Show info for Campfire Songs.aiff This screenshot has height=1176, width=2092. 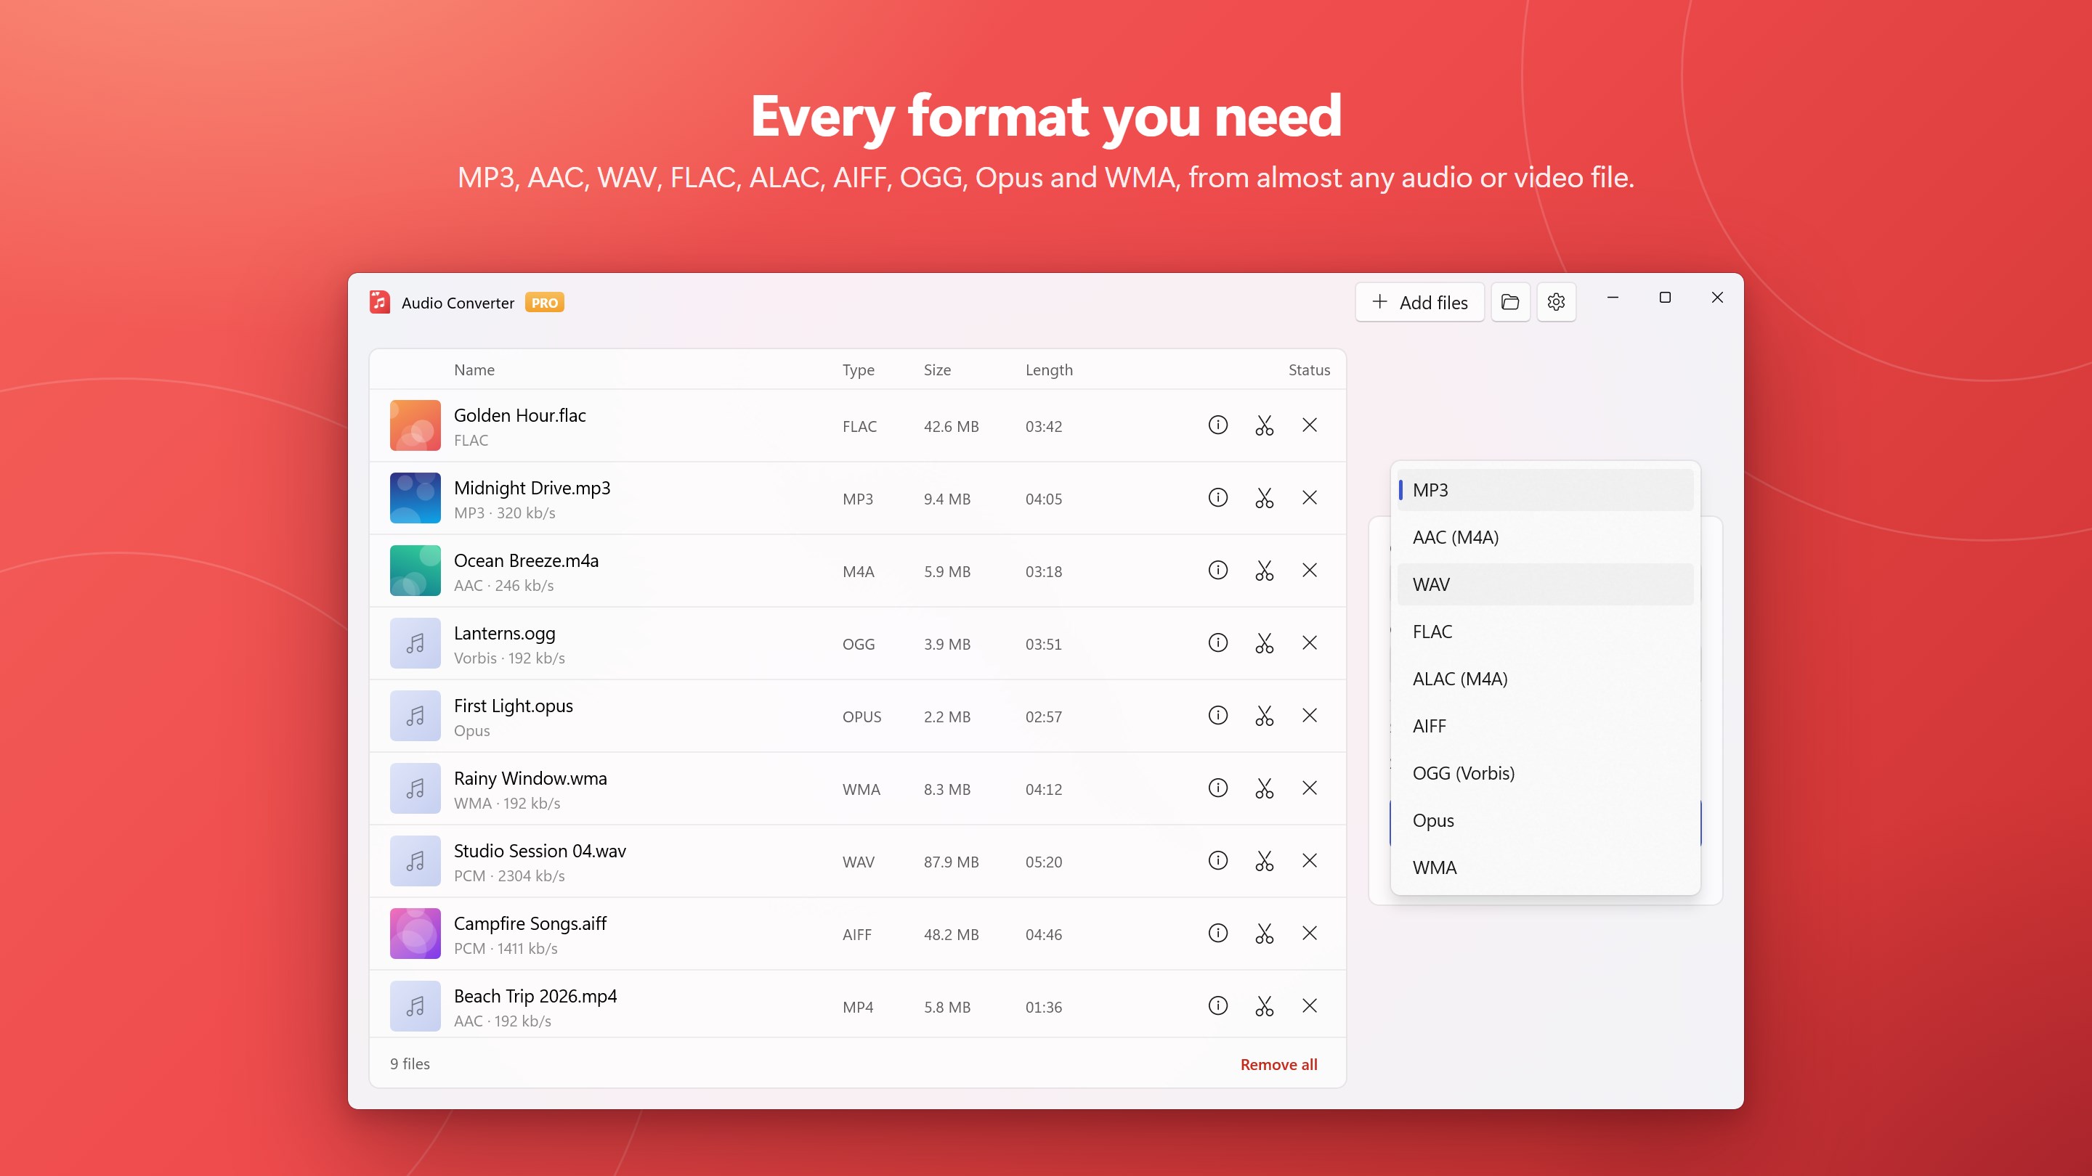point(1217,934)
